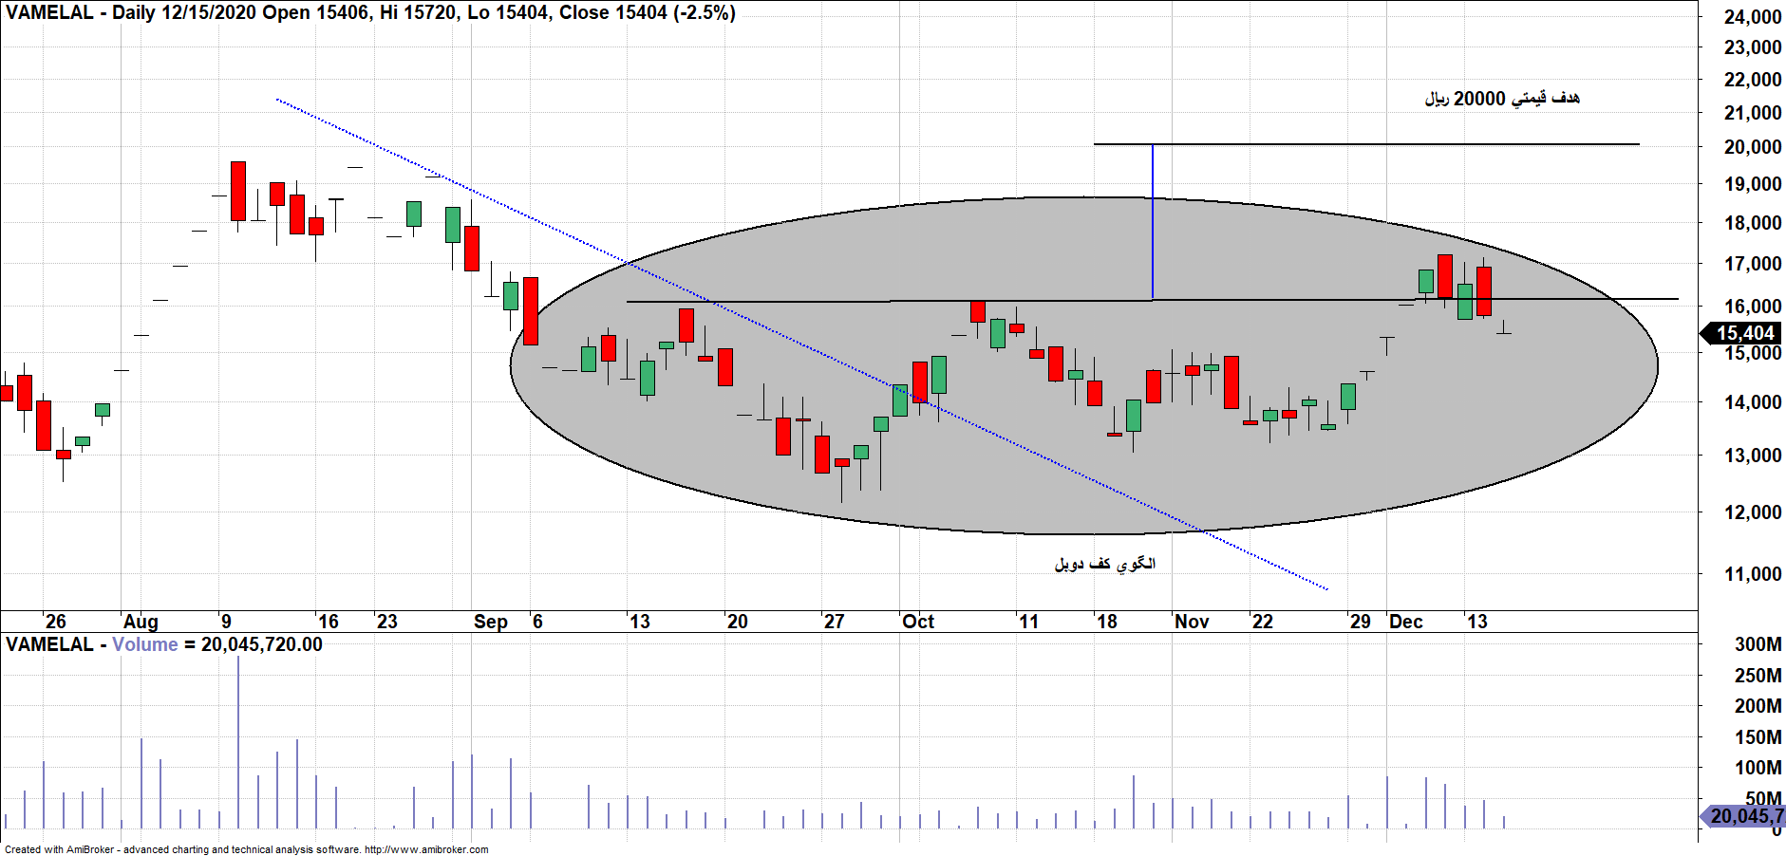Click the 'Dec' date axis label

tap(1405, 622)
